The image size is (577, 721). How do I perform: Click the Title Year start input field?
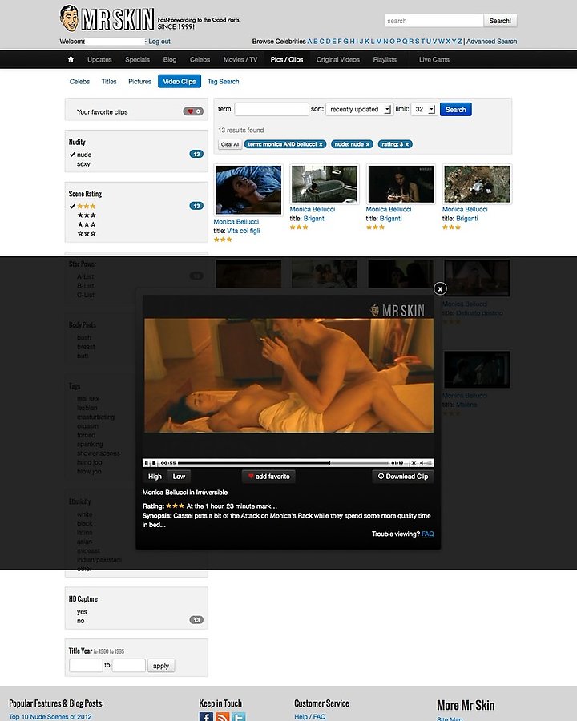pos(86,666)
